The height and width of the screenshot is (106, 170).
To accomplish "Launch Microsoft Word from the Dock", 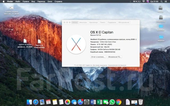I will click(x=93, y=102).
